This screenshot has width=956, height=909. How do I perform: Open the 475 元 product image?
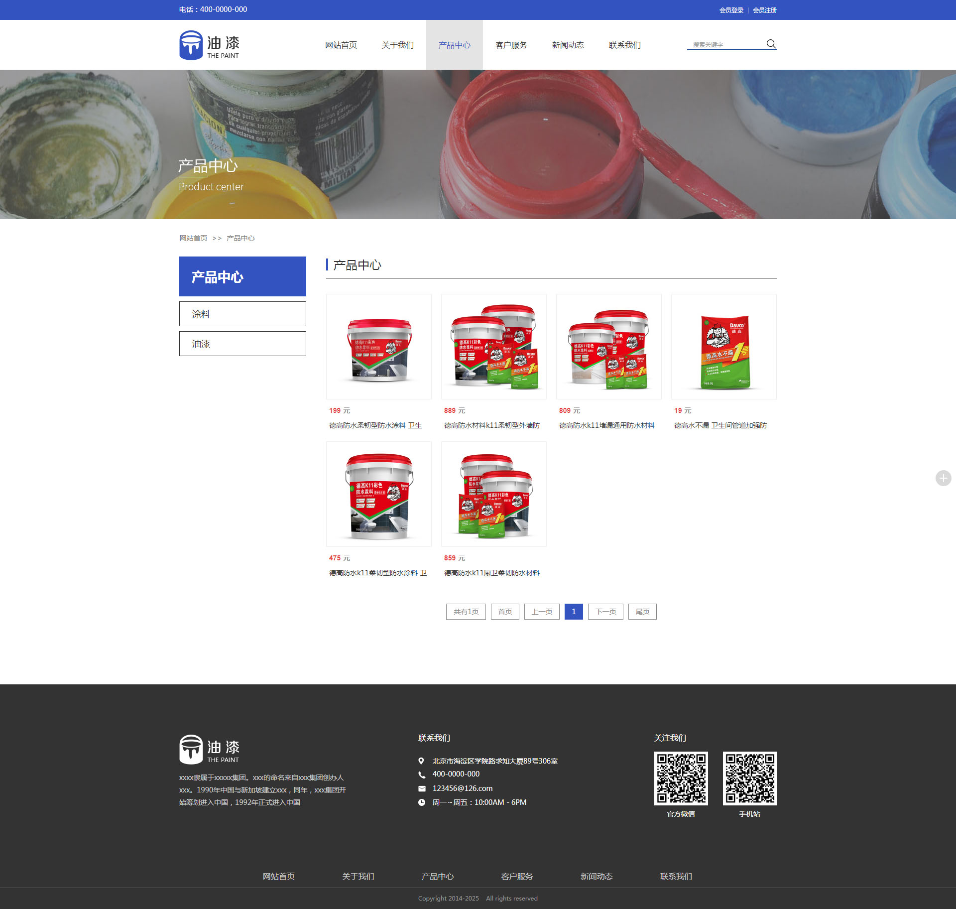[x=379, y=494]
